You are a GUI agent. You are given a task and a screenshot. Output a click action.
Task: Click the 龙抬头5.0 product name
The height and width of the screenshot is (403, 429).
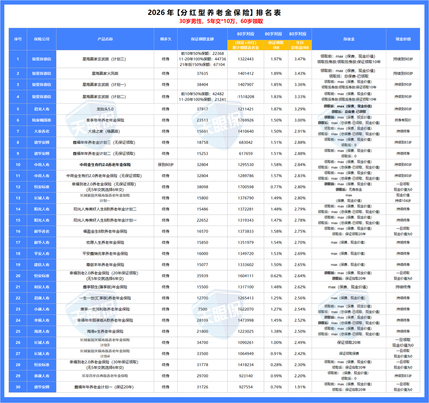point(105,109)
